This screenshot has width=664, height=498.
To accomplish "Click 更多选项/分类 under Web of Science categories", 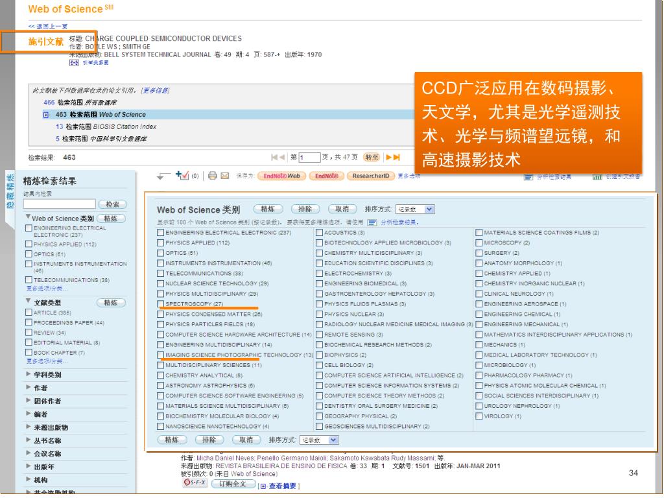I will click(x=47, y=289).
